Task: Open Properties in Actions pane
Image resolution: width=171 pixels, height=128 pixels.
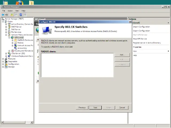Action: [x=137, y=47]
